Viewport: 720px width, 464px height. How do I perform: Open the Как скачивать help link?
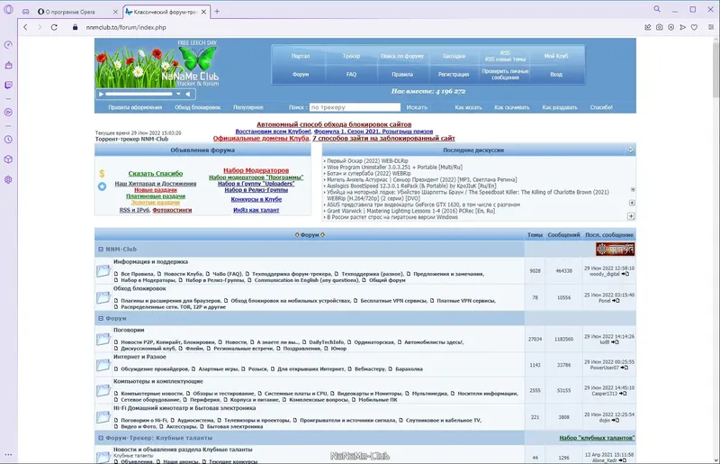click(511, 107)
